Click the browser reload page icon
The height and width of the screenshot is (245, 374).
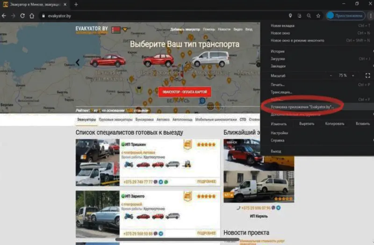coord(23,15)
